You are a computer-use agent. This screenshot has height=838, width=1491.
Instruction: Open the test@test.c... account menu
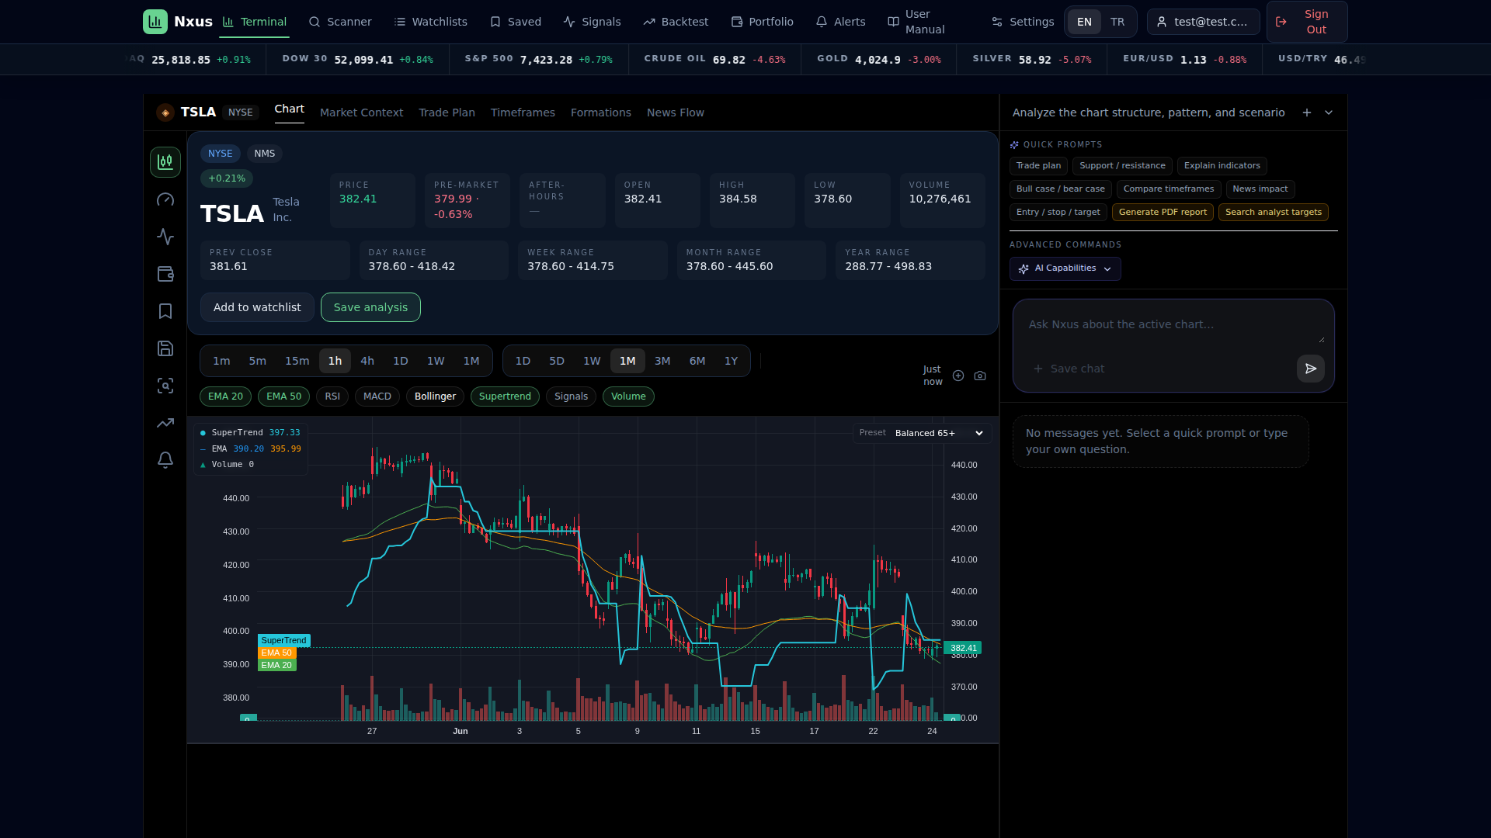(1203, 22)
